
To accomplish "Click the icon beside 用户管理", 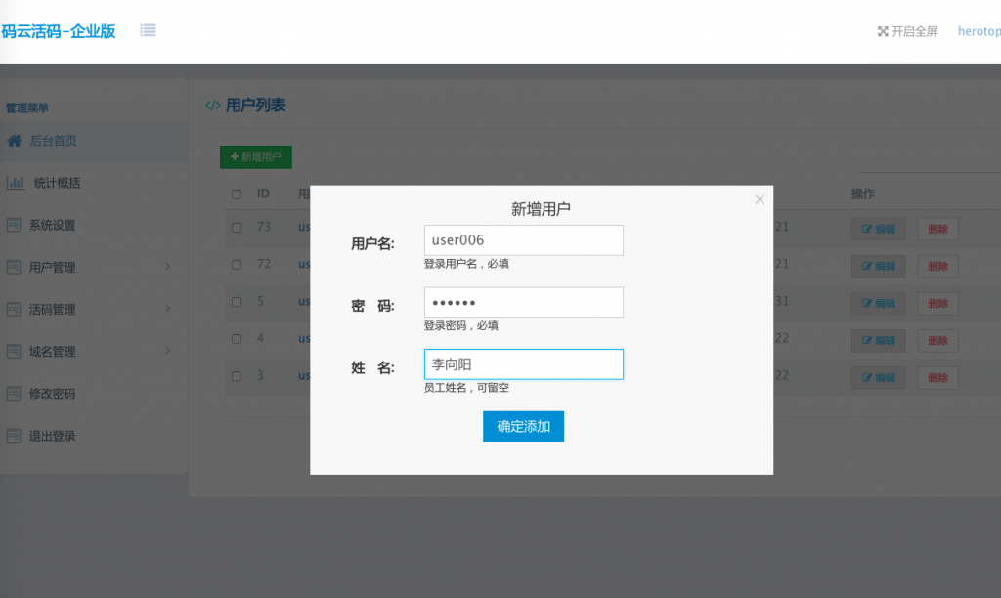I will click(x=14, y=267).
